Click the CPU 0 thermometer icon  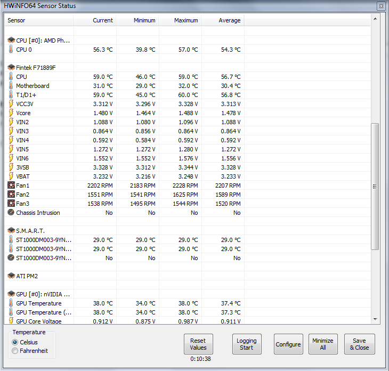[11, 49]
